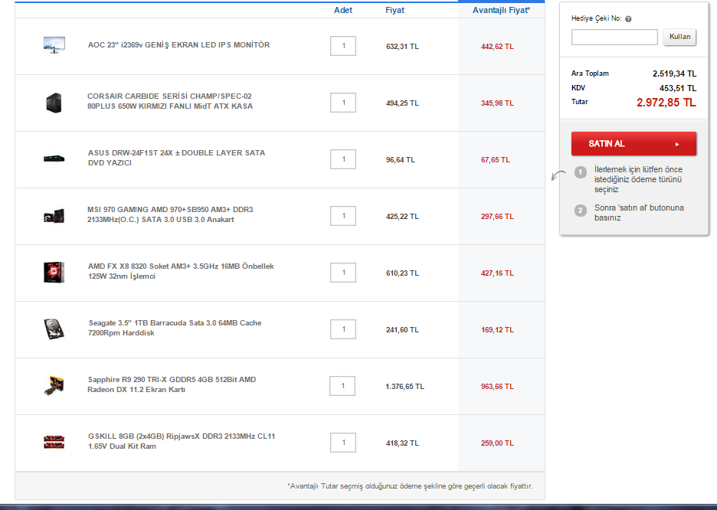Edit quantity box for Sapphire R9 290

point(342,386)
